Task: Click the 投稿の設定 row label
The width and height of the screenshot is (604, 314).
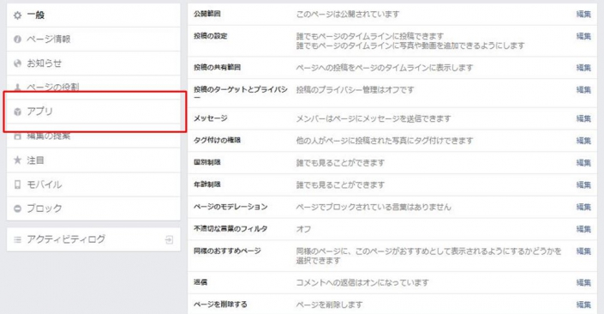Action: (210, 36)
